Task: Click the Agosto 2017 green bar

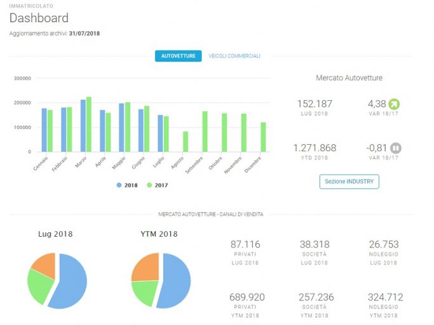Action: click(x=186, y=142)
